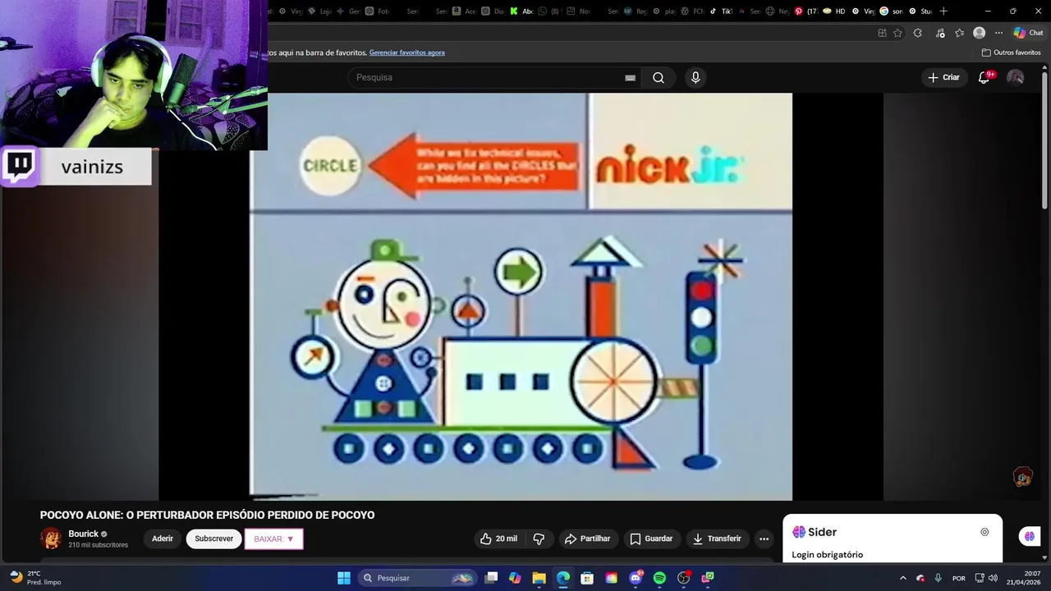This screenshot has width=1051, height=591.
Task: Save the video using Guardar
Action: 651,538
